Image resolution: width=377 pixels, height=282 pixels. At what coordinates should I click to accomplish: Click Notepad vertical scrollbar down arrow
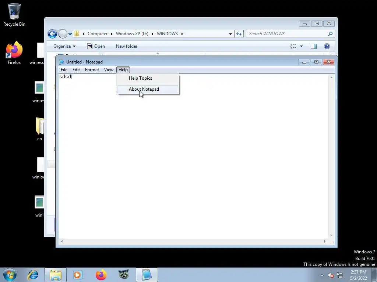(x=331, y=235)
